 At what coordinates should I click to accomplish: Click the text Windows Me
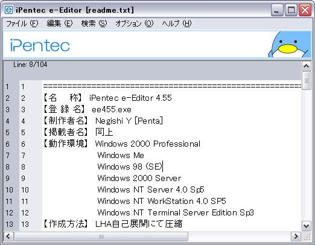(121, 156)
